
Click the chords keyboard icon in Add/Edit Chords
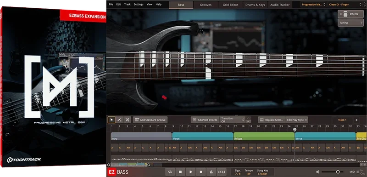[195, 120]
